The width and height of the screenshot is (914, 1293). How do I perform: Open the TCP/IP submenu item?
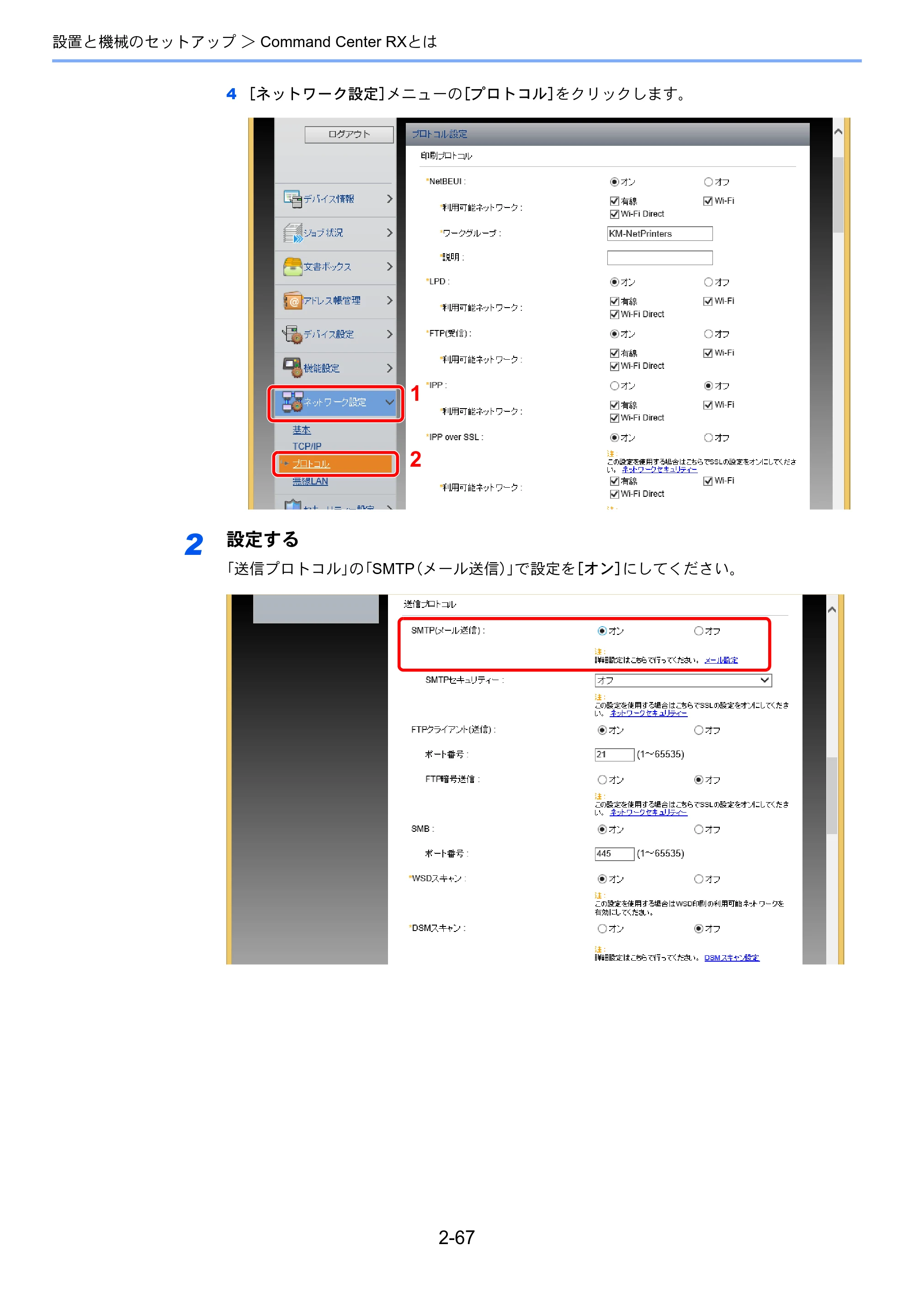pyautogui.click(x=307, y=446)
